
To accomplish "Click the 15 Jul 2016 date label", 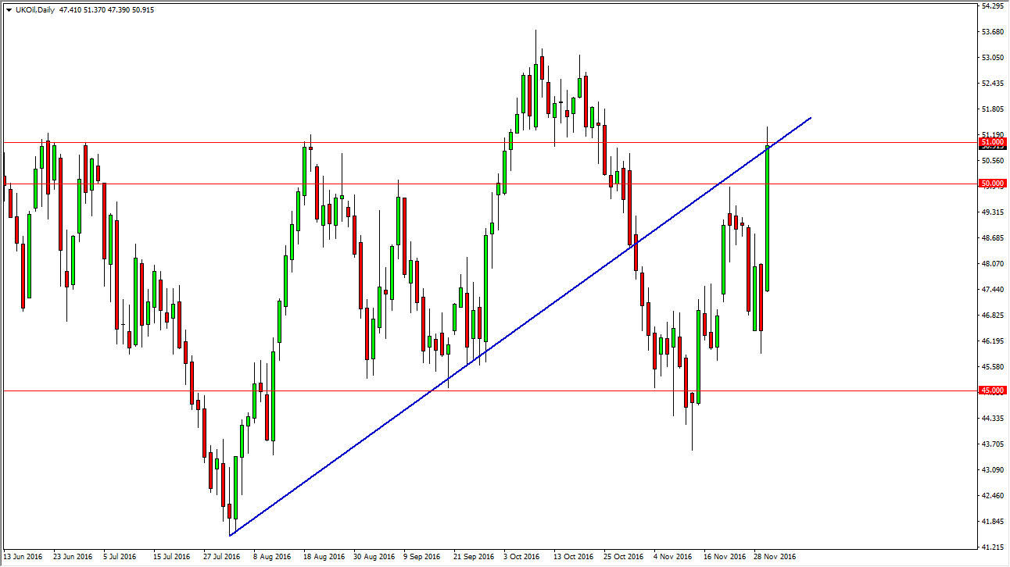I will click(x=172, y=557).
